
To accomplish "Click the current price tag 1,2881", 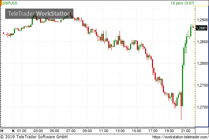I will coord(201,28).
